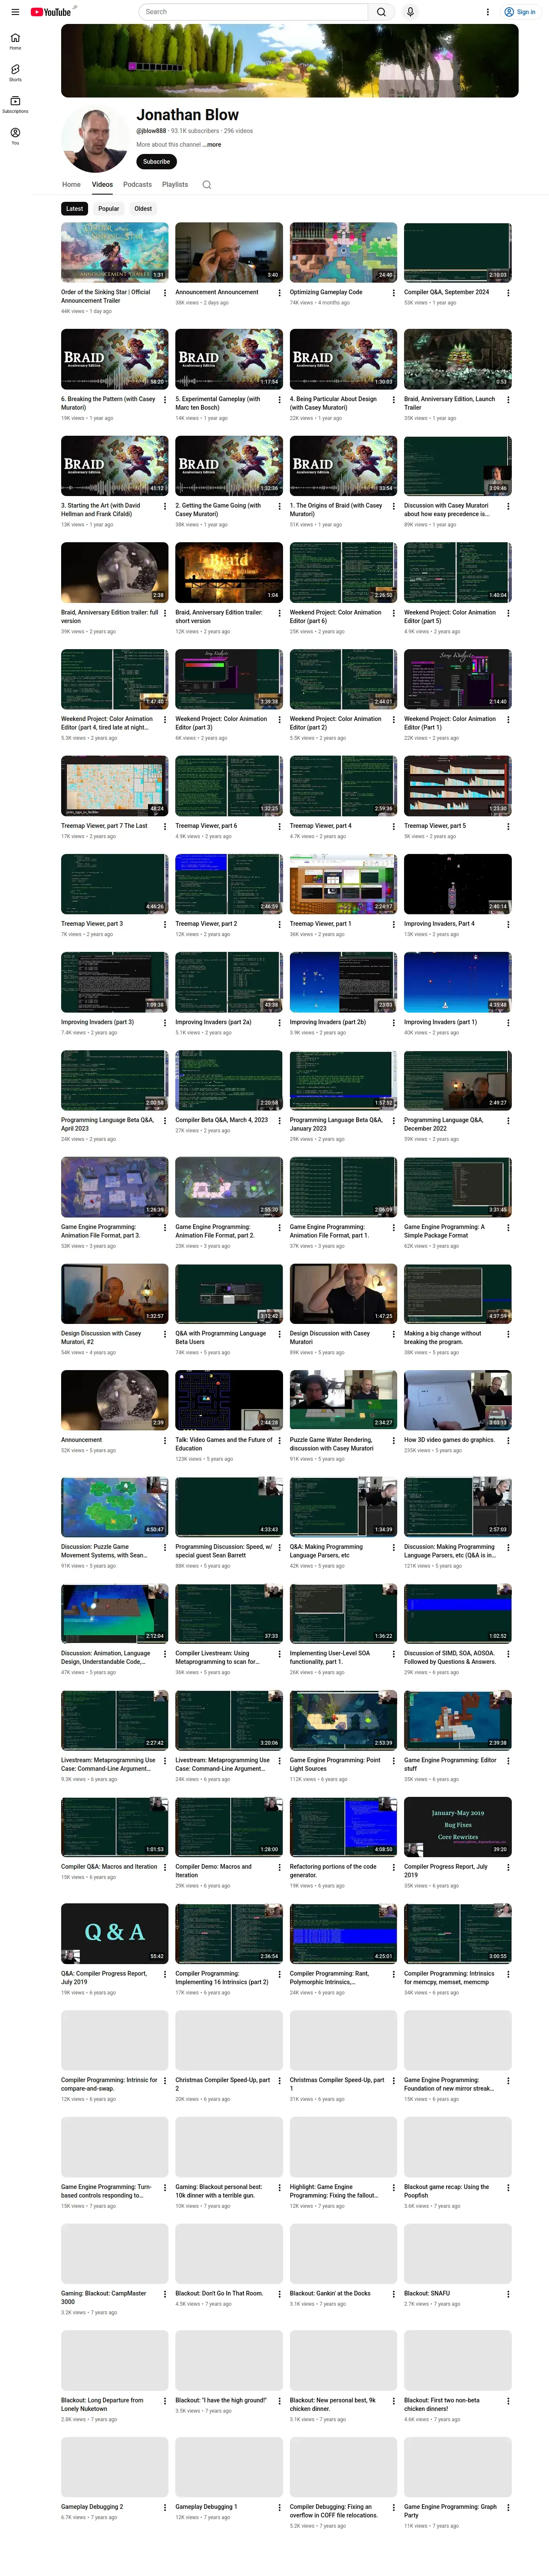Play the January-May 2019 Compiler Progress thumbnail
Screen dimensions: 549x2576
tap(458, 1827)
